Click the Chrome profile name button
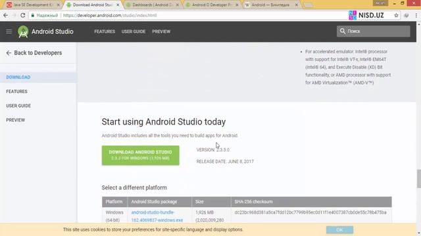Screen dimensions: 421x236 pos(380,3)
